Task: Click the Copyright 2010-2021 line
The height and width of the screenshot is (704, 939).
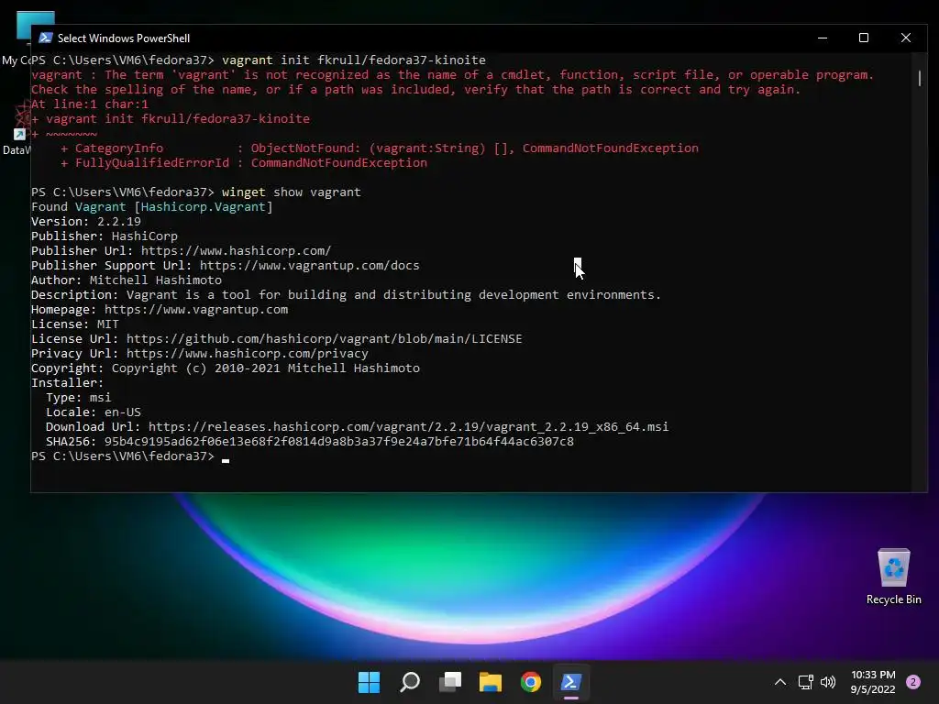Action: [226, 368]
